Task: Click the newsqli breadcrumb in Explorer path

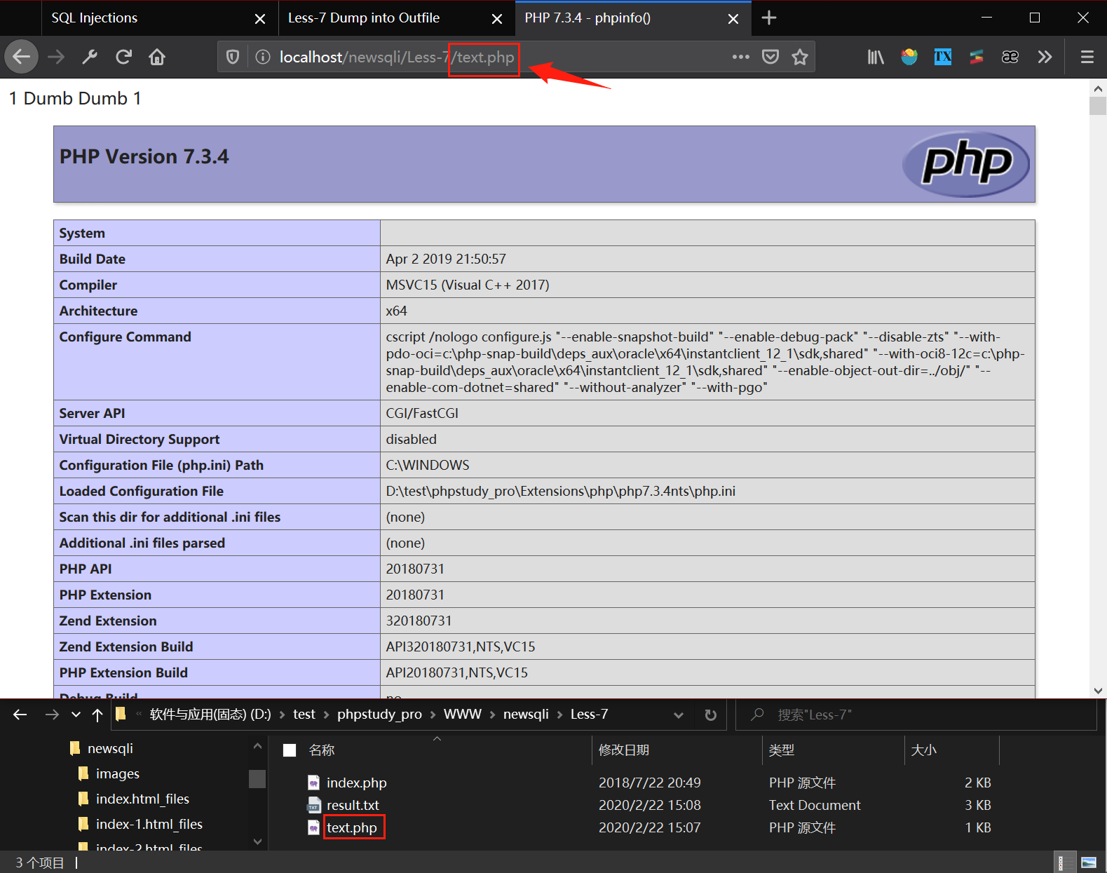Action: [526, 715]
